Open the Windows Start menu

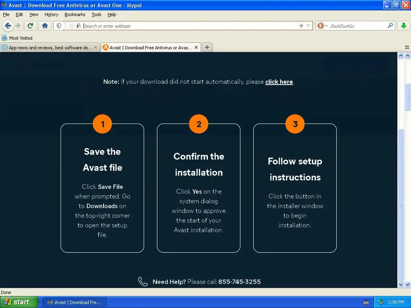pyautogui.click(x=19, y=302)
